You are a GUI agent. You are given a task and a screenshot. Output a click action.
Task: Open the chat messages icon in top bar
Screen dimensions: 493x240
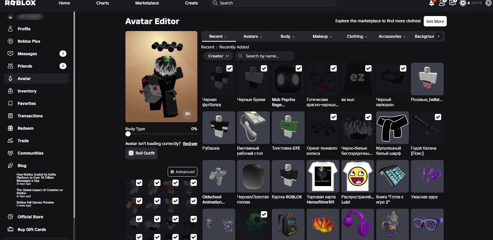452,3
